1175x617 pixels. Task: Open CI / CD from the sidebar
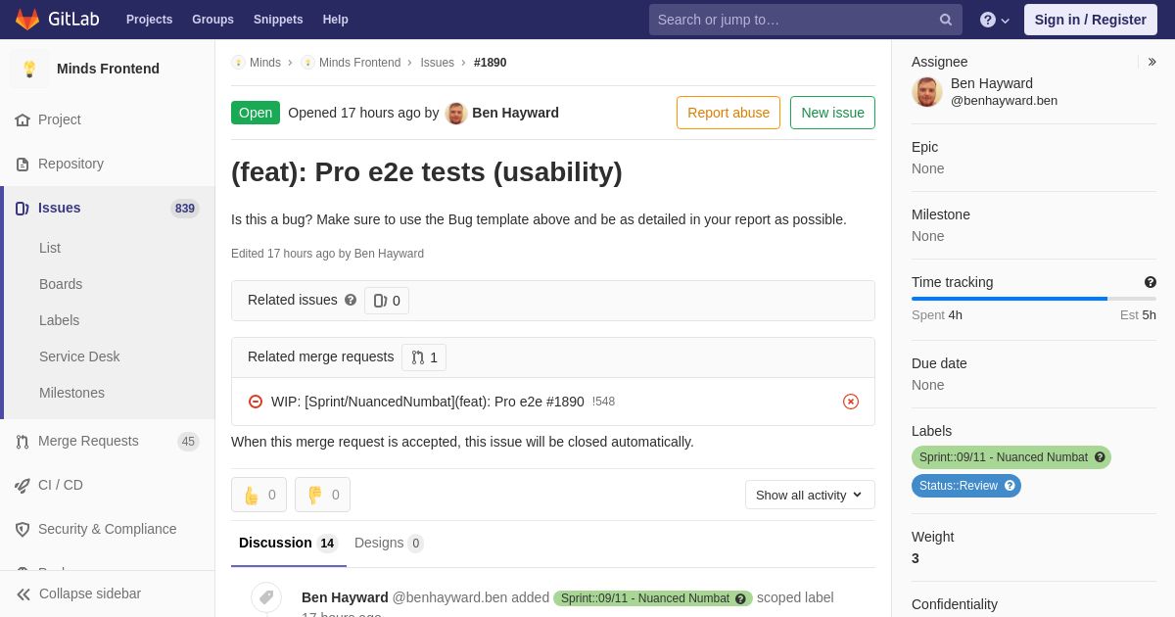(x=60, y=485)
